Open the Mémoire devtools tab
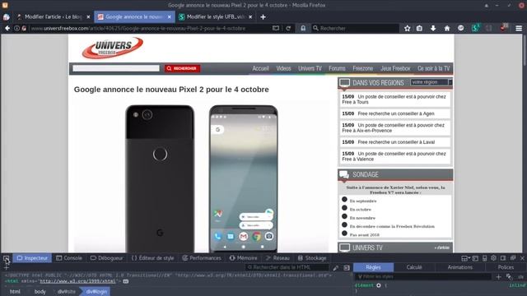The height and width of the screenshot is (296, 527). click(244, 258)
